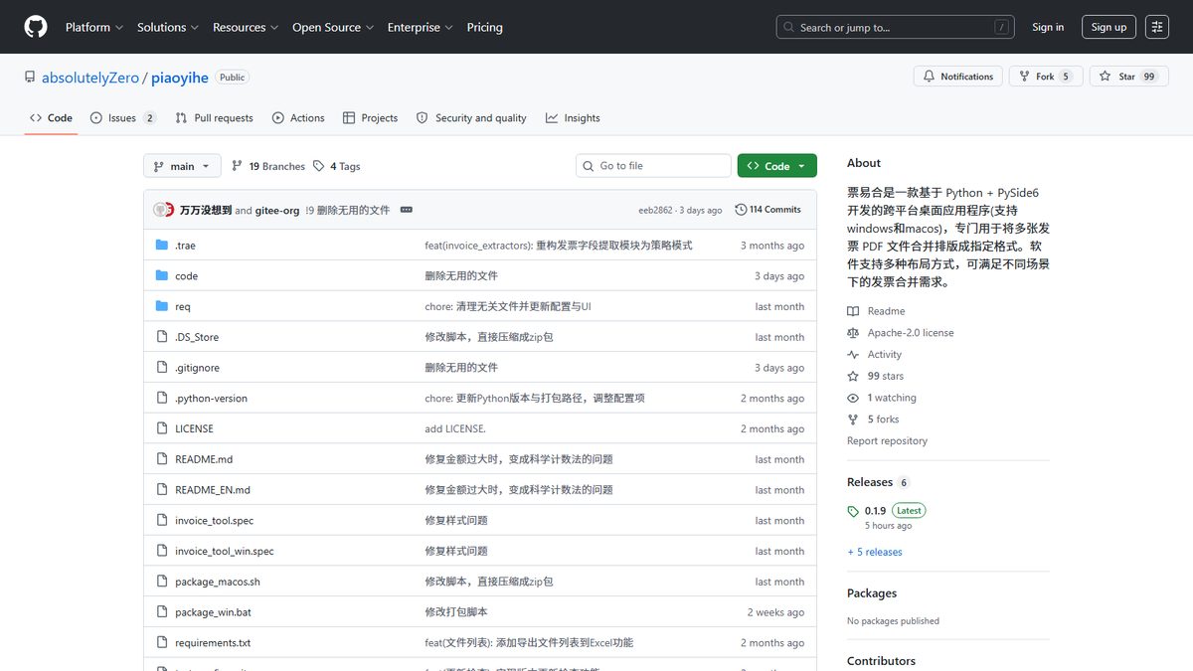Click the file icon beside .gitignore
Screen dimensions: 1193x671
pyautogui.click(x=162, y=368)
